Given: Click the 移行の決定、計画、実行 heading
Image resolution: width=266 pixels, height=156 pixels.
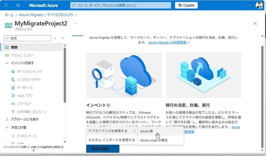Looking at the screenshot, I should tap(188, 105).
